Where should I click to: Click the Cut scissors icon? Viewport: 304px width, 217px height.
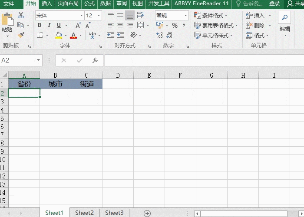point(21,15)
